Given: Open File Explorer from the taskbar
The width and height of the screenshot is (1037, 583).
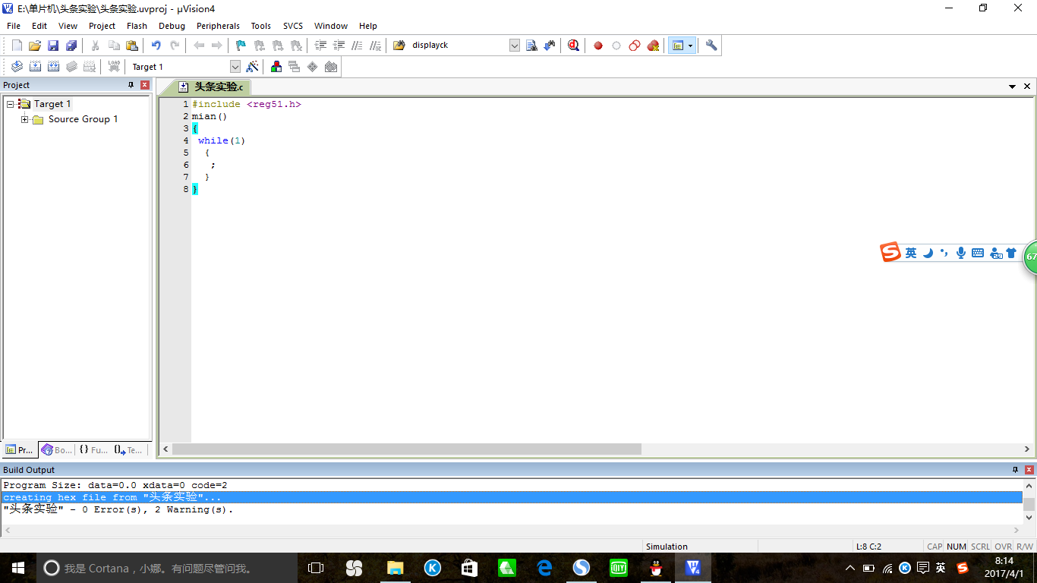Looking at the screenshot, I should pyautogui.click(x=395, y=568).
